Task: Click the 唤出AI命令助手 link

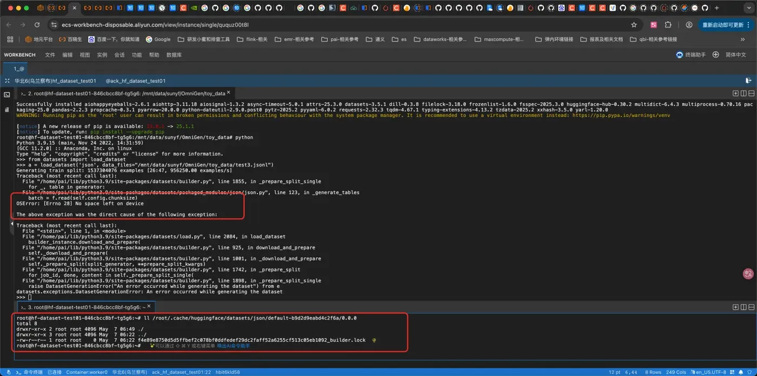Action: pos(233,345)
